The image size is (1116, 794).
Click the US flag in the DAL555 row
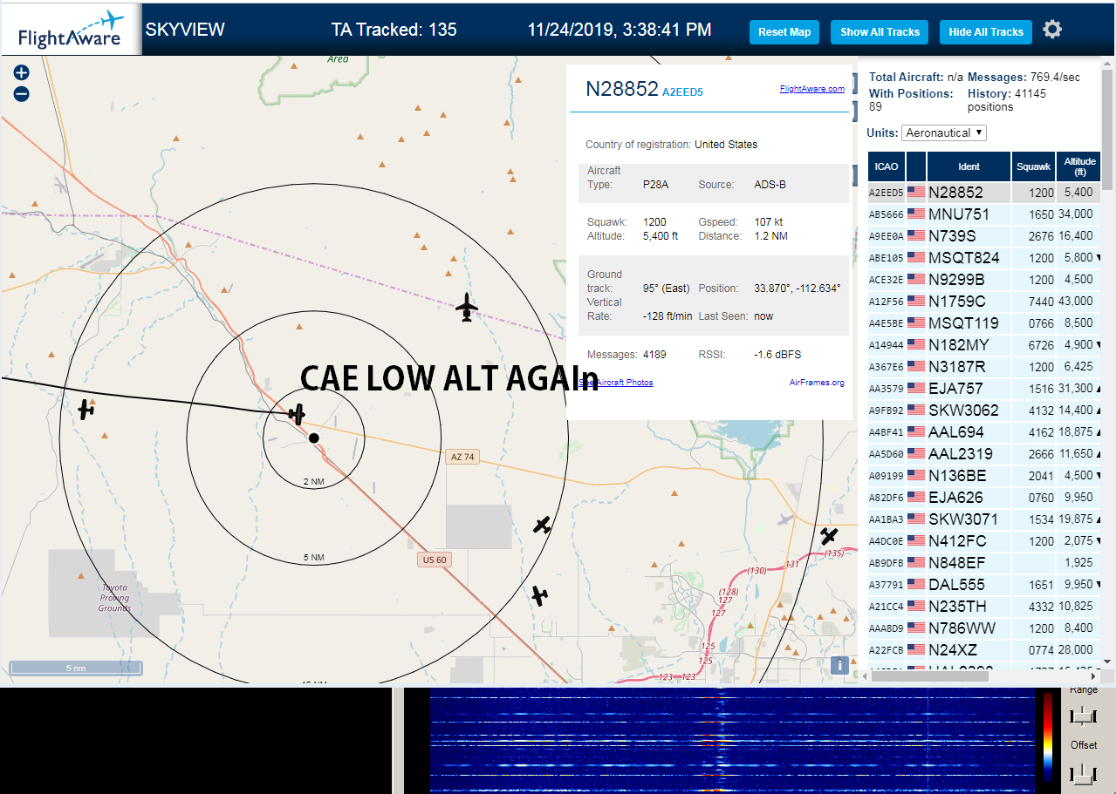[916, 584]
